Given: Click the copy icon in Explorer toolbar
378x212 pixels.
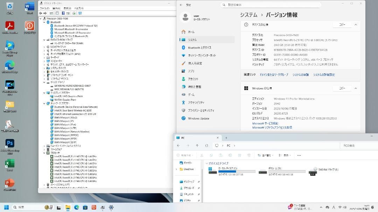Looking at the screenshot, I should point(211,155).
